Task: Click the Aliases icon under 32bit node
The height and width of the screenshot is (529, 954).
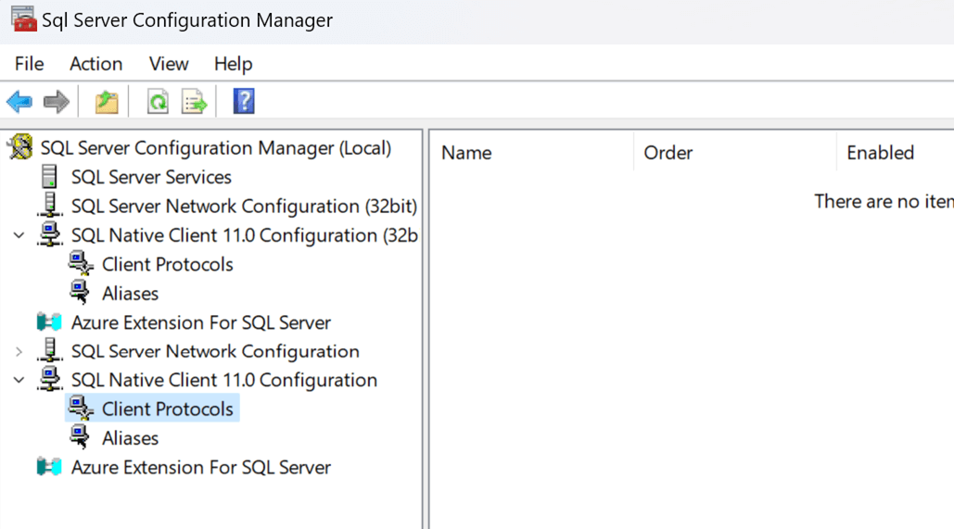Action: click(80, 293)
